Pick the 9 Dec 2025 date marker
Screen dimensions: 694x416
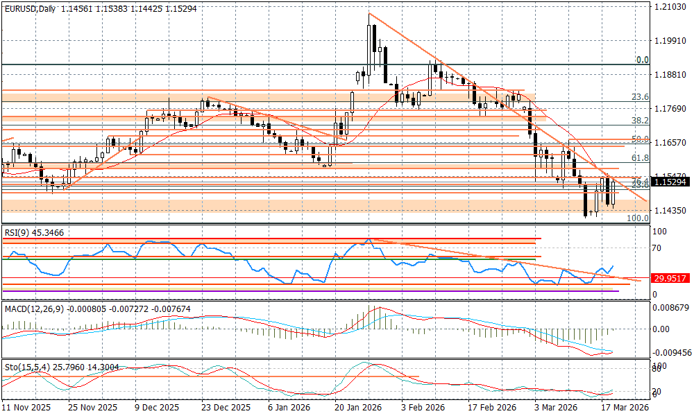point(157,408)
